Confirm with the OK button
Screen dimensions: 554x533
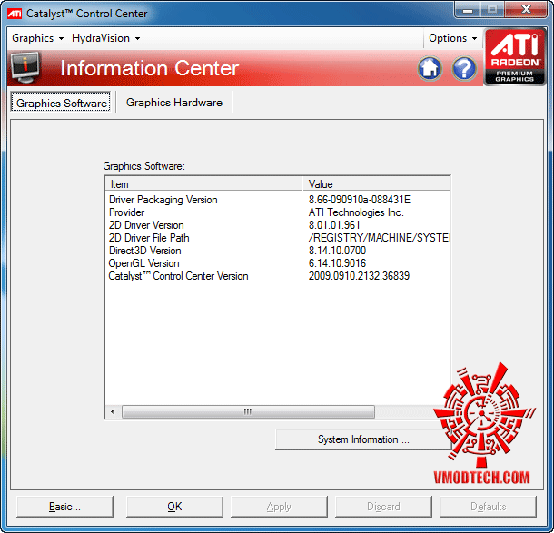click(x=174, y=507)
